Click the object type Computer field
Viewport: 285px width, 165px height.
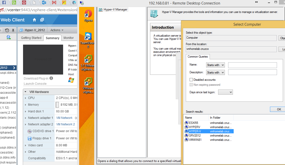click(x=231, y=38)
